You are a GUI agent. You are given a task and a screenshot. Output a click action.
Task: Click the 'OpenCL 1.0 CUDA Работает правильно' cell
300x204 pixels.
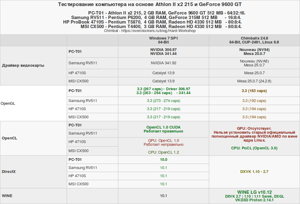[x=163, y=129]
